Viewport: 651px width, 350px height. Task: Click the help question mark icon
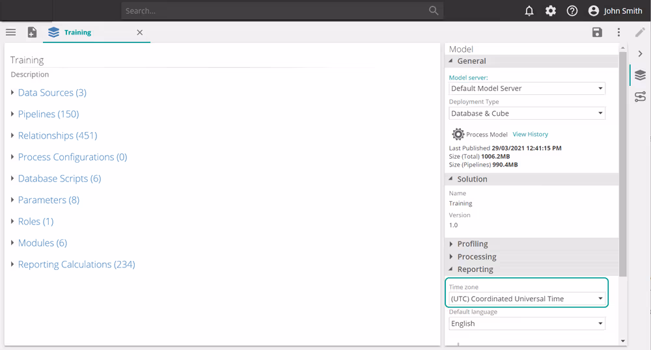(x=572, y=11)
